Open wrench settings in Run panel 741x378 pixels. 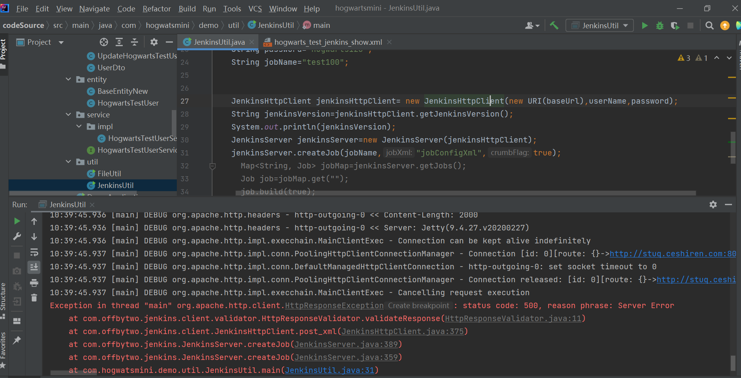tap(17, 236)
